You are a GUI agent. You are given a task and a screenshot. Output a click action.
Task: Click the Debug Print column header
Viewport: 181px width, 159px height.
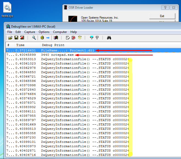coord(53,45)
